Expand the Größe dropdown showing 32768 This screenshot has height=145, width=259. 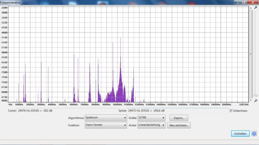coord(151,118)
